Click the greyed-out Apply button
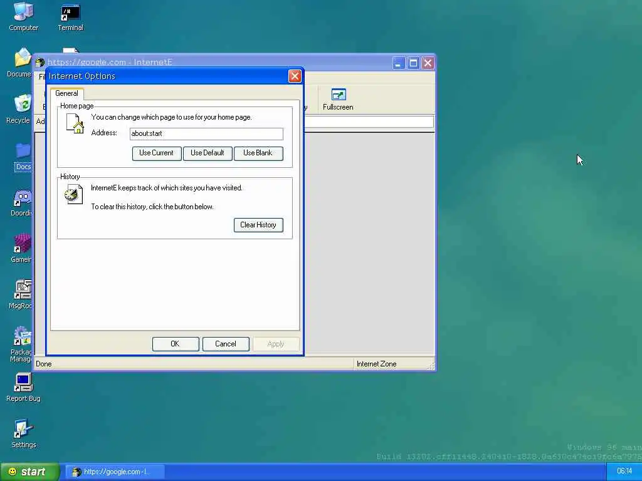642x481 pixels. [x=276, y=344]
